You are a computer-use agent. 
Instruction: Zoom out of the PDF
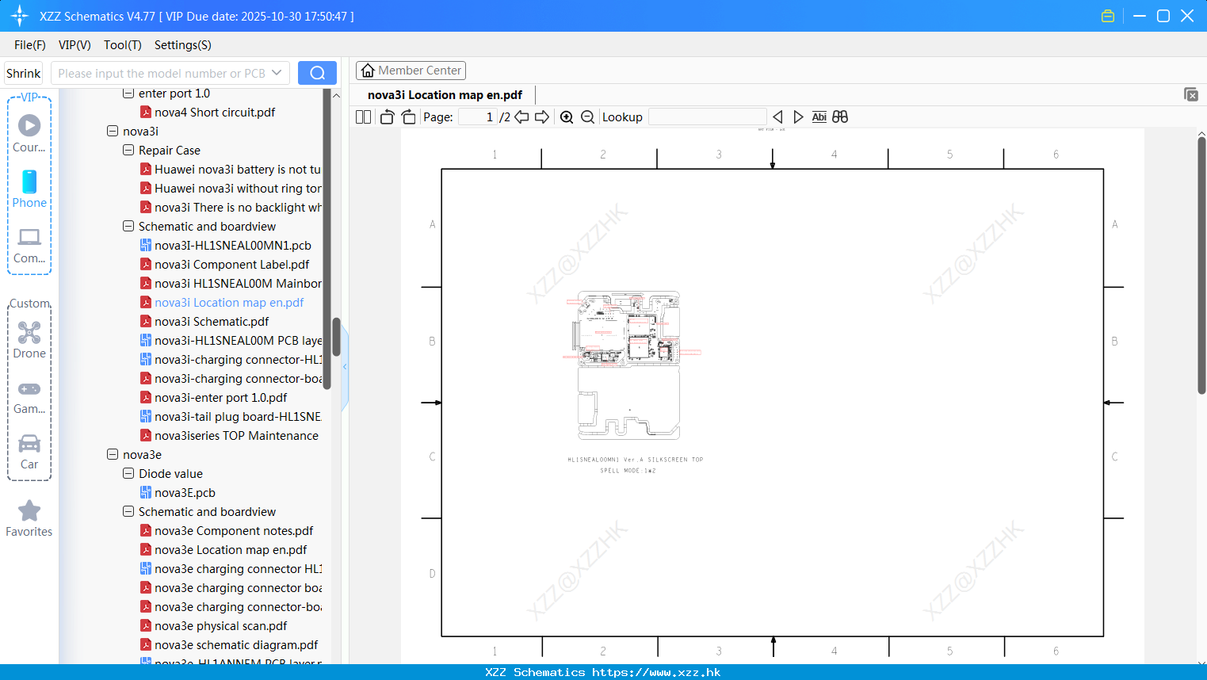tap(587, 117)
